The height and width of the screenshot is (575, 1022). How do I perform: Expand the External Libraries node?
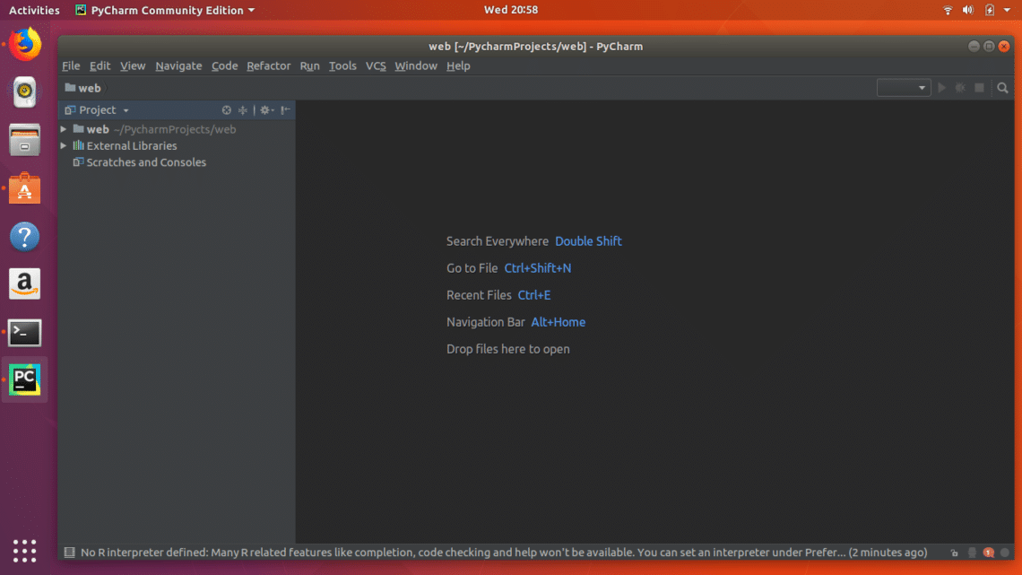click(64, 145)
